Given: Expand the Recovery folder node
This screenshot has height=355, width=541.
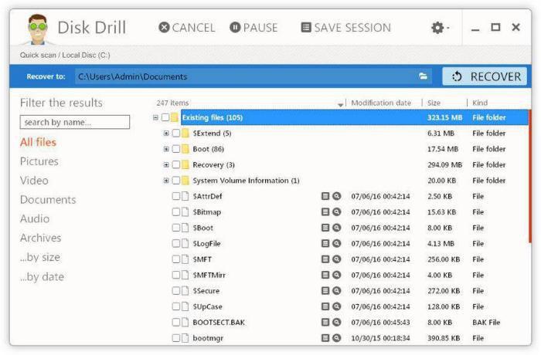Looking at the screenshot, I should [x=166, y=164].
